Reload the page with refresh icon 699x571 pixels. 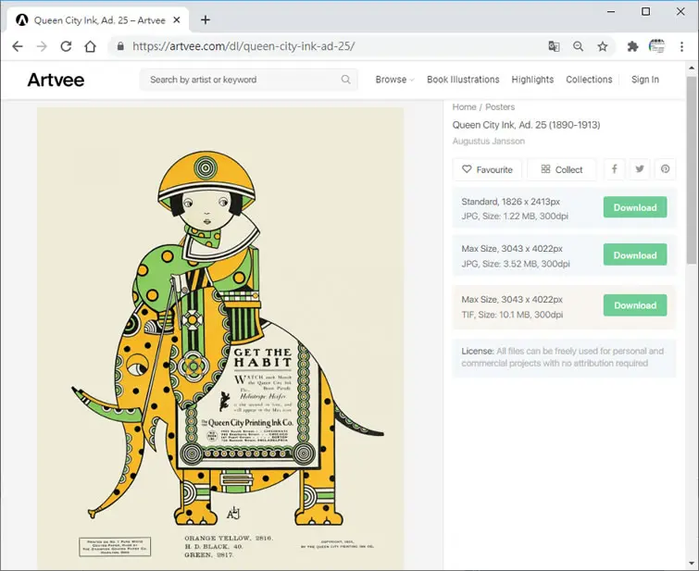click(x=66, y=46)
